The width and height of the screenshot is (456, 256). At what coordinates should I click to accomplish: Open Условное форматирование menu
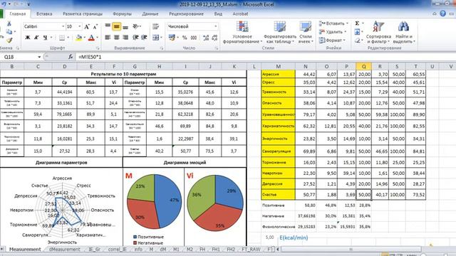242,32
